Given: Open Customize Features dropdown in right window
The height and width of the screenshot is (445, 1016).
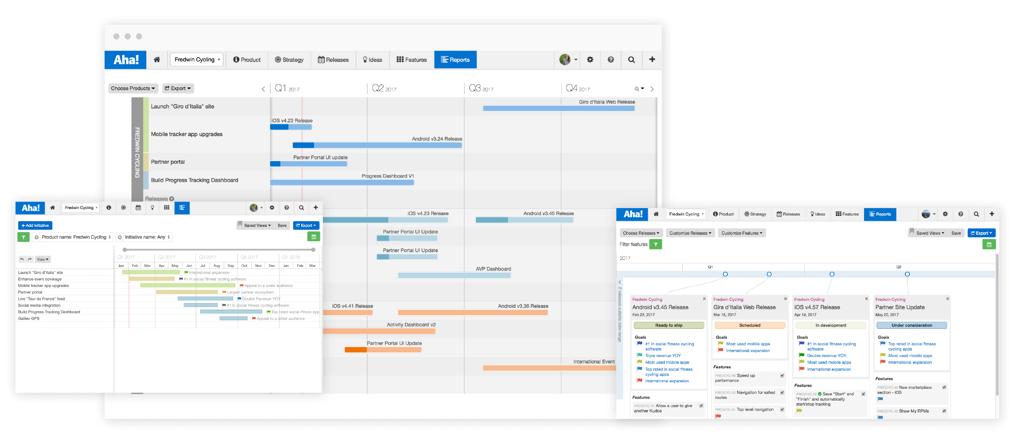Looking at the screenshot, I should (742, 233).
